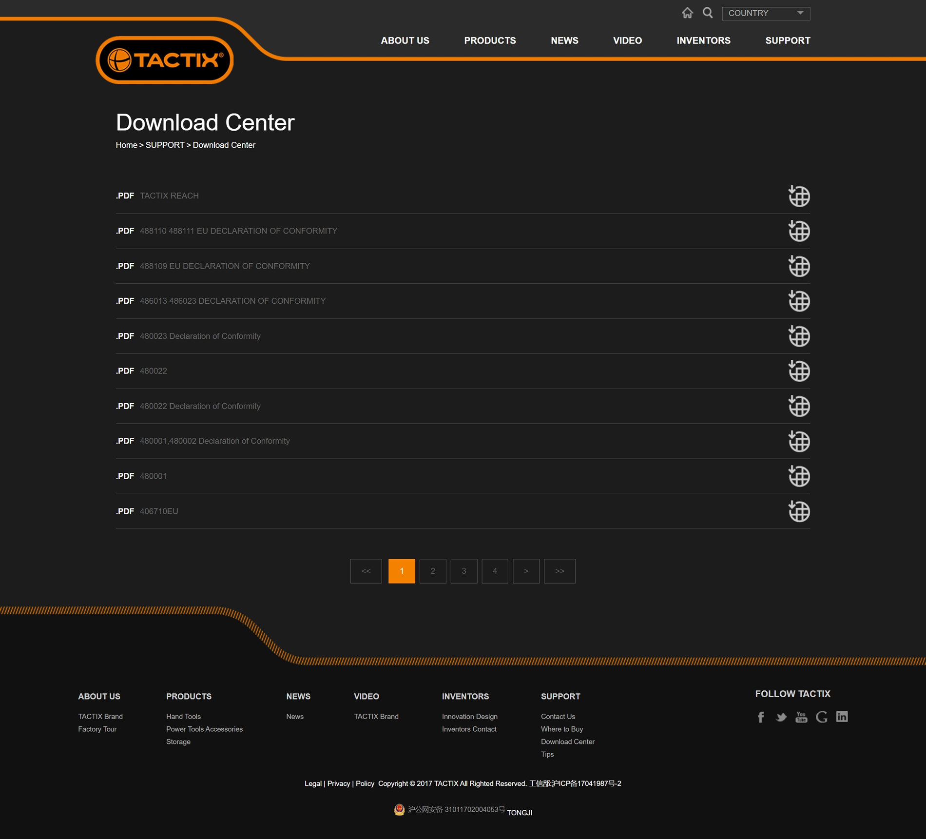Select the 480001,480002 Declaration of Conformity title
This screenshot has width=926, height=839.
point(214,441)
